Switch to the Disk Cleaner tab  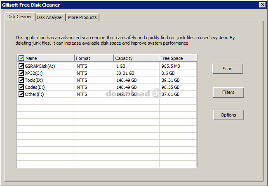(20, 17)
